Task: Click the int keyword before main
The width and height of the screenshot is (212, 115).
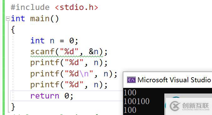Action: point(18,18)
